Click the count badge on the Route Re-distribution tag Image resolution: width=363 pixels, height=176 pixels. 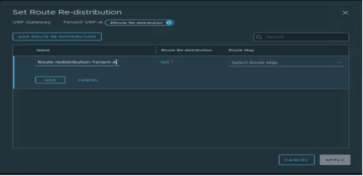(169, 23)
